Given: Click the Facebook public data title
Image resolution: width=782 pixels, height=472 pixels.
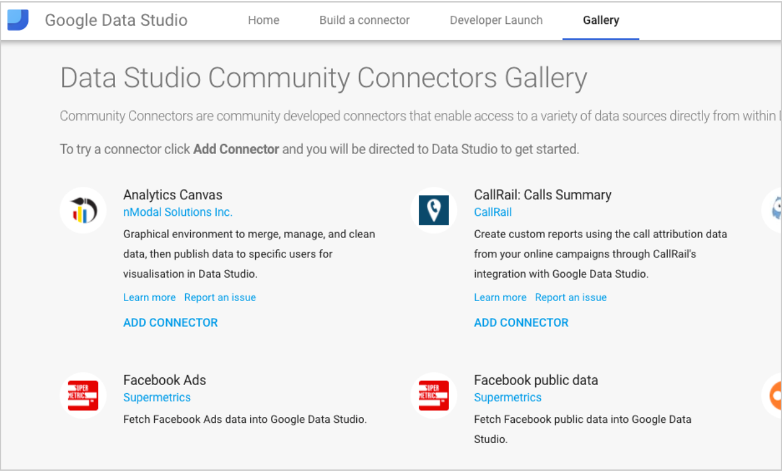Looking at the screenshot, I should (x=536, y=380).
